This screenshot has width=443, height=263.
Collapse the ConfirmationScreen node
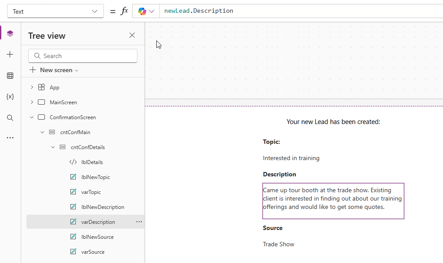coord(32,117)
